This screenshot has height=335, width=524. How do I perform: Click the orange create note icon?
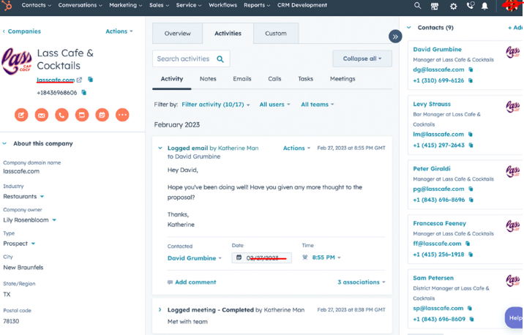tap(21, 115)
